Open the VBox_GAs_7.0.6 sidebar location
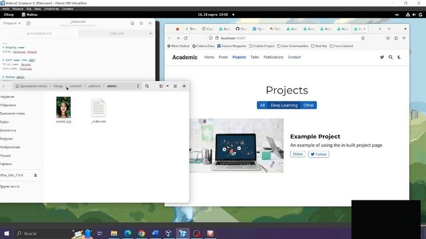 [12, 175]
